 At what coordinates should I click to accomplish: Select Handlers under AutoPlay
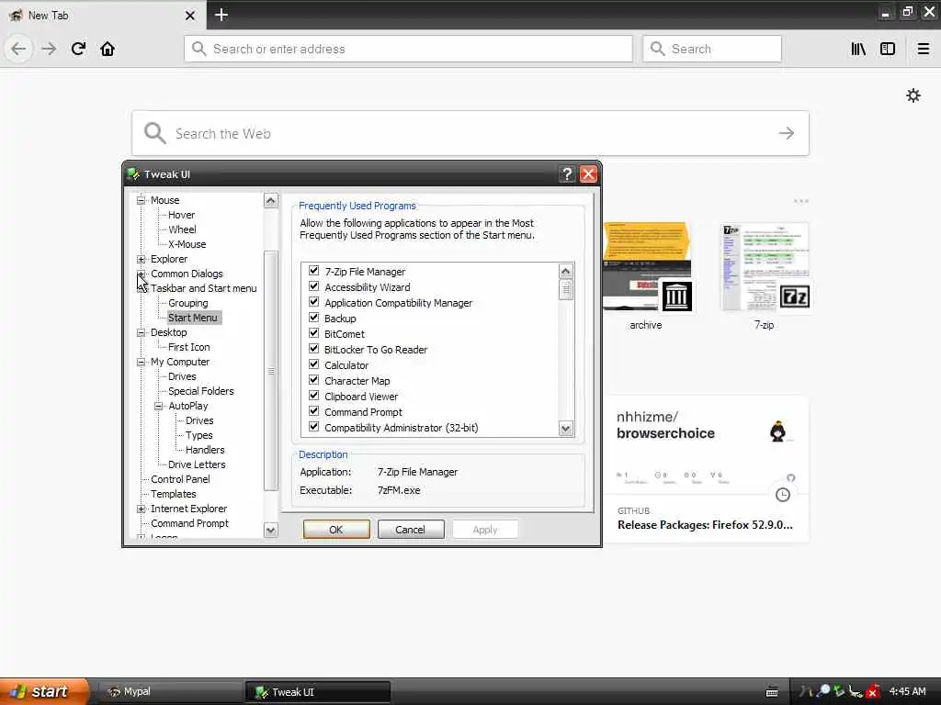coord(205,450)
